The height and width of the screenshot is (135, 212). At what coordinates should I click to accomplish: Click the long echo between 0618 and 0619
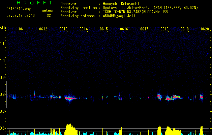pyautogui.click(x=174, y=98)
